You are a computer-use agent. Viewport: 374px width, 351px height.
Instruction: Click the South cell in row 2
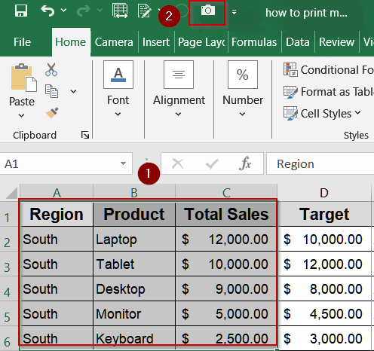click(57, 239)
